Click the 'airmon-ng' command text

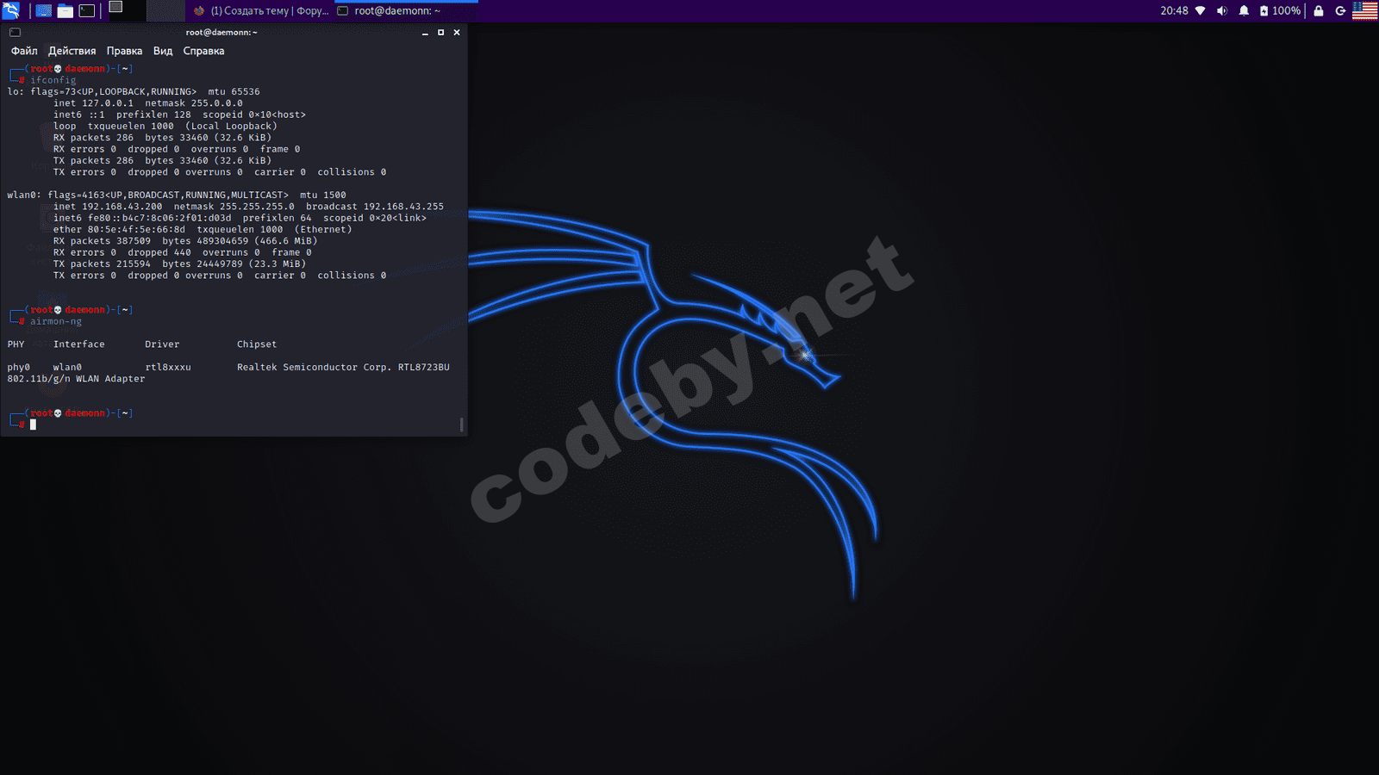pos(56,321)
